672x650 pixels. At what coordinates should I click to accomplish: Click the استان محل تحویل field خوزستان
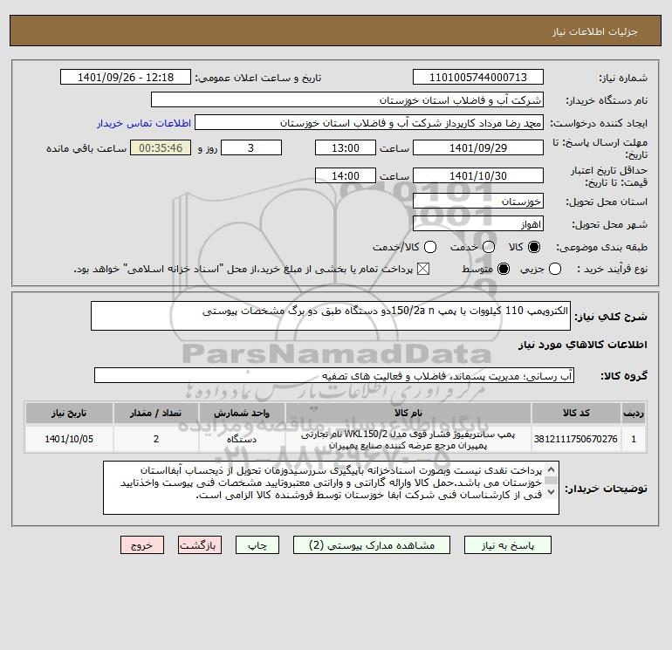click(478, 201)
